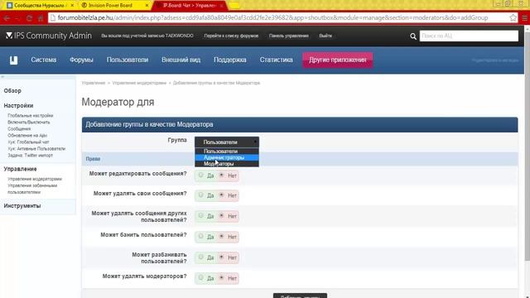Choose Администраторы in the group list
530x298 pixels.
coord(227,157)
